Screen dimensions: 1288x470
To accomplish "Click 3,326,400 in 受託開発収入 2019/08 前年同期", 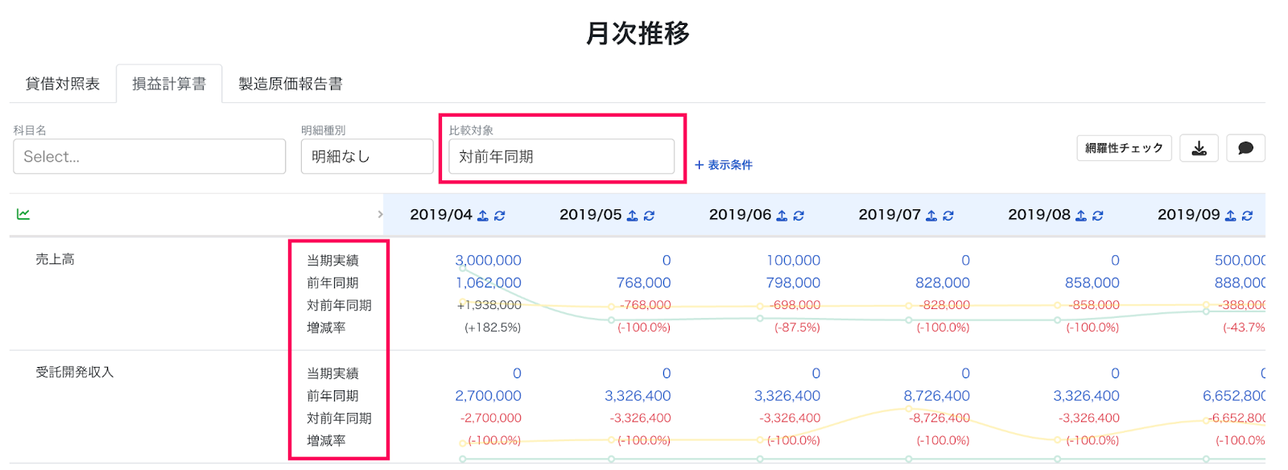I will tap(1086, 396).
